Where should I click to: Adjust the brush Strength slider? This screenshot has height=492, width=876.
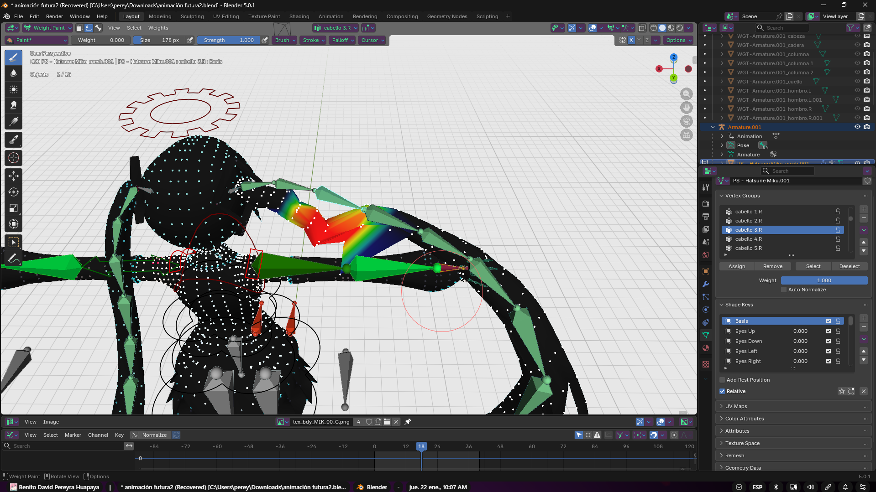click(x=228, y=40)
